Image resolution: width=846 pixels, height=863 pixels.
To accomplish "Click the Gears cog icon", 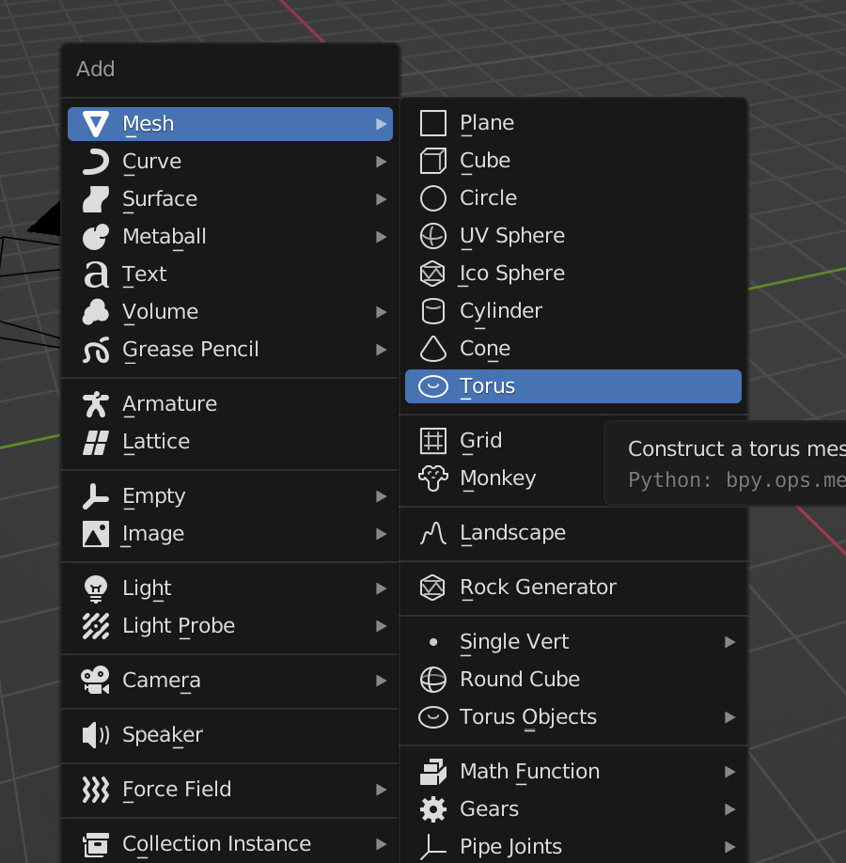I will click(x=433, y=809).
